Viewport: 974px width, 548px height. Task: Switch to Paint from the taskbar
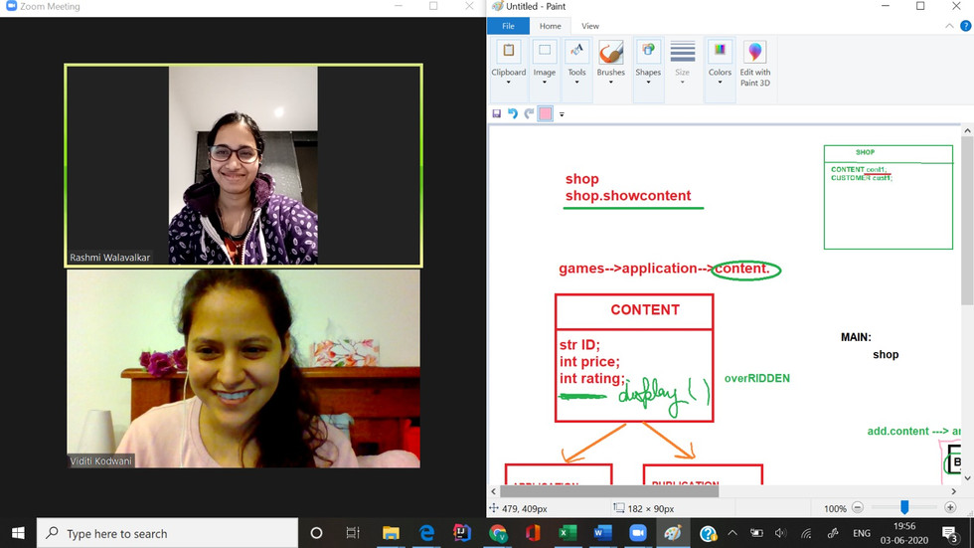(673, 533)
